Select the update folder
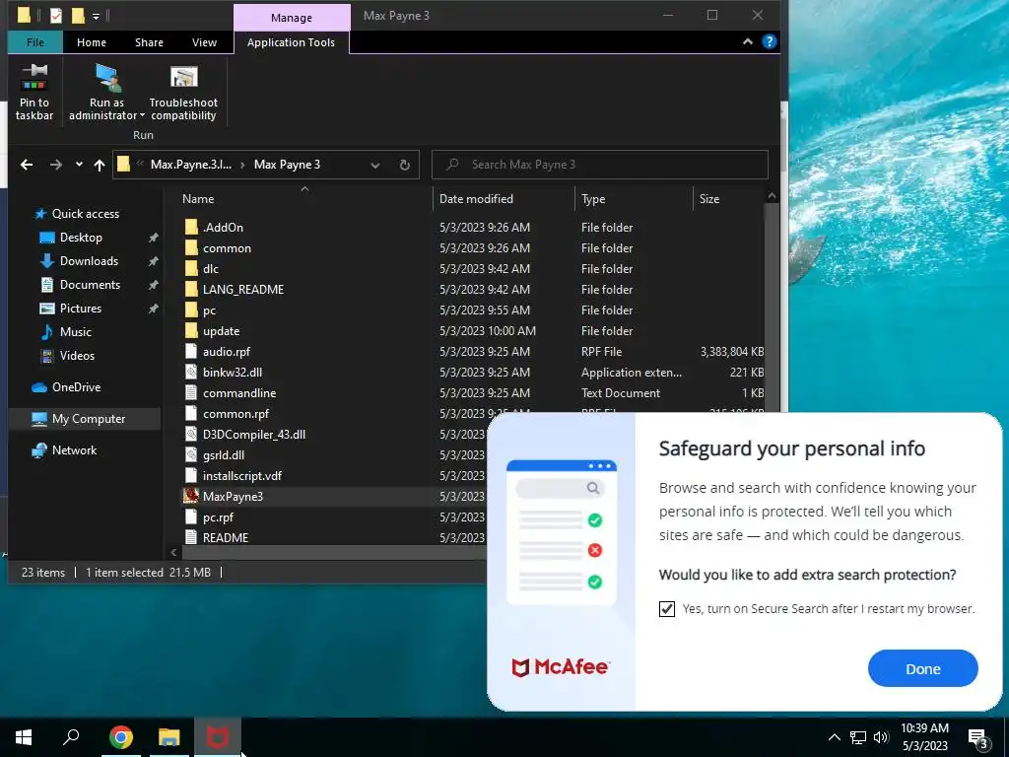This screenshot has height=757, width=1009. [x=221, y=331]
